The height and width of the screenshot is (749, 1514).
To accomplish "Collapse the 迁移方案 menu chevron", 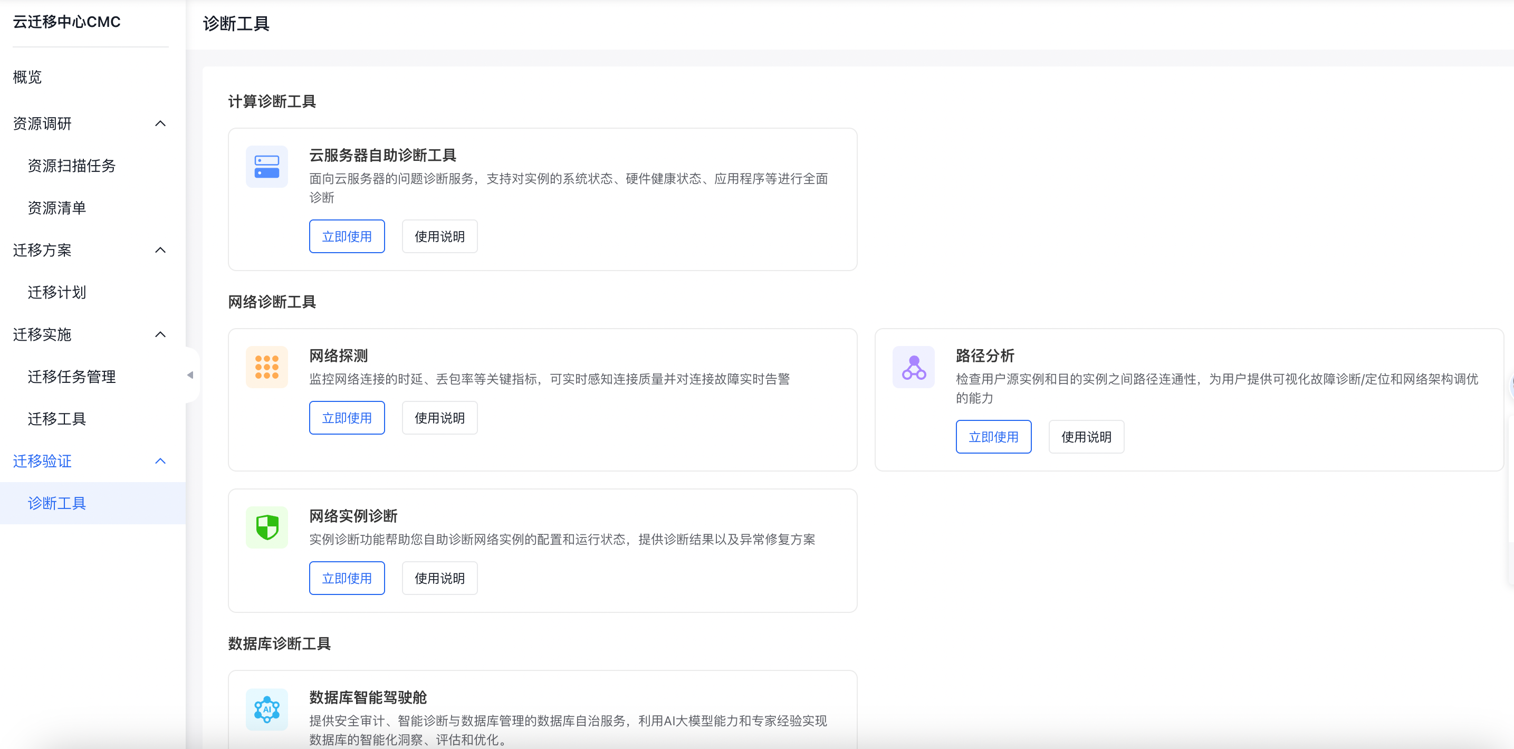I will [160, 250].
